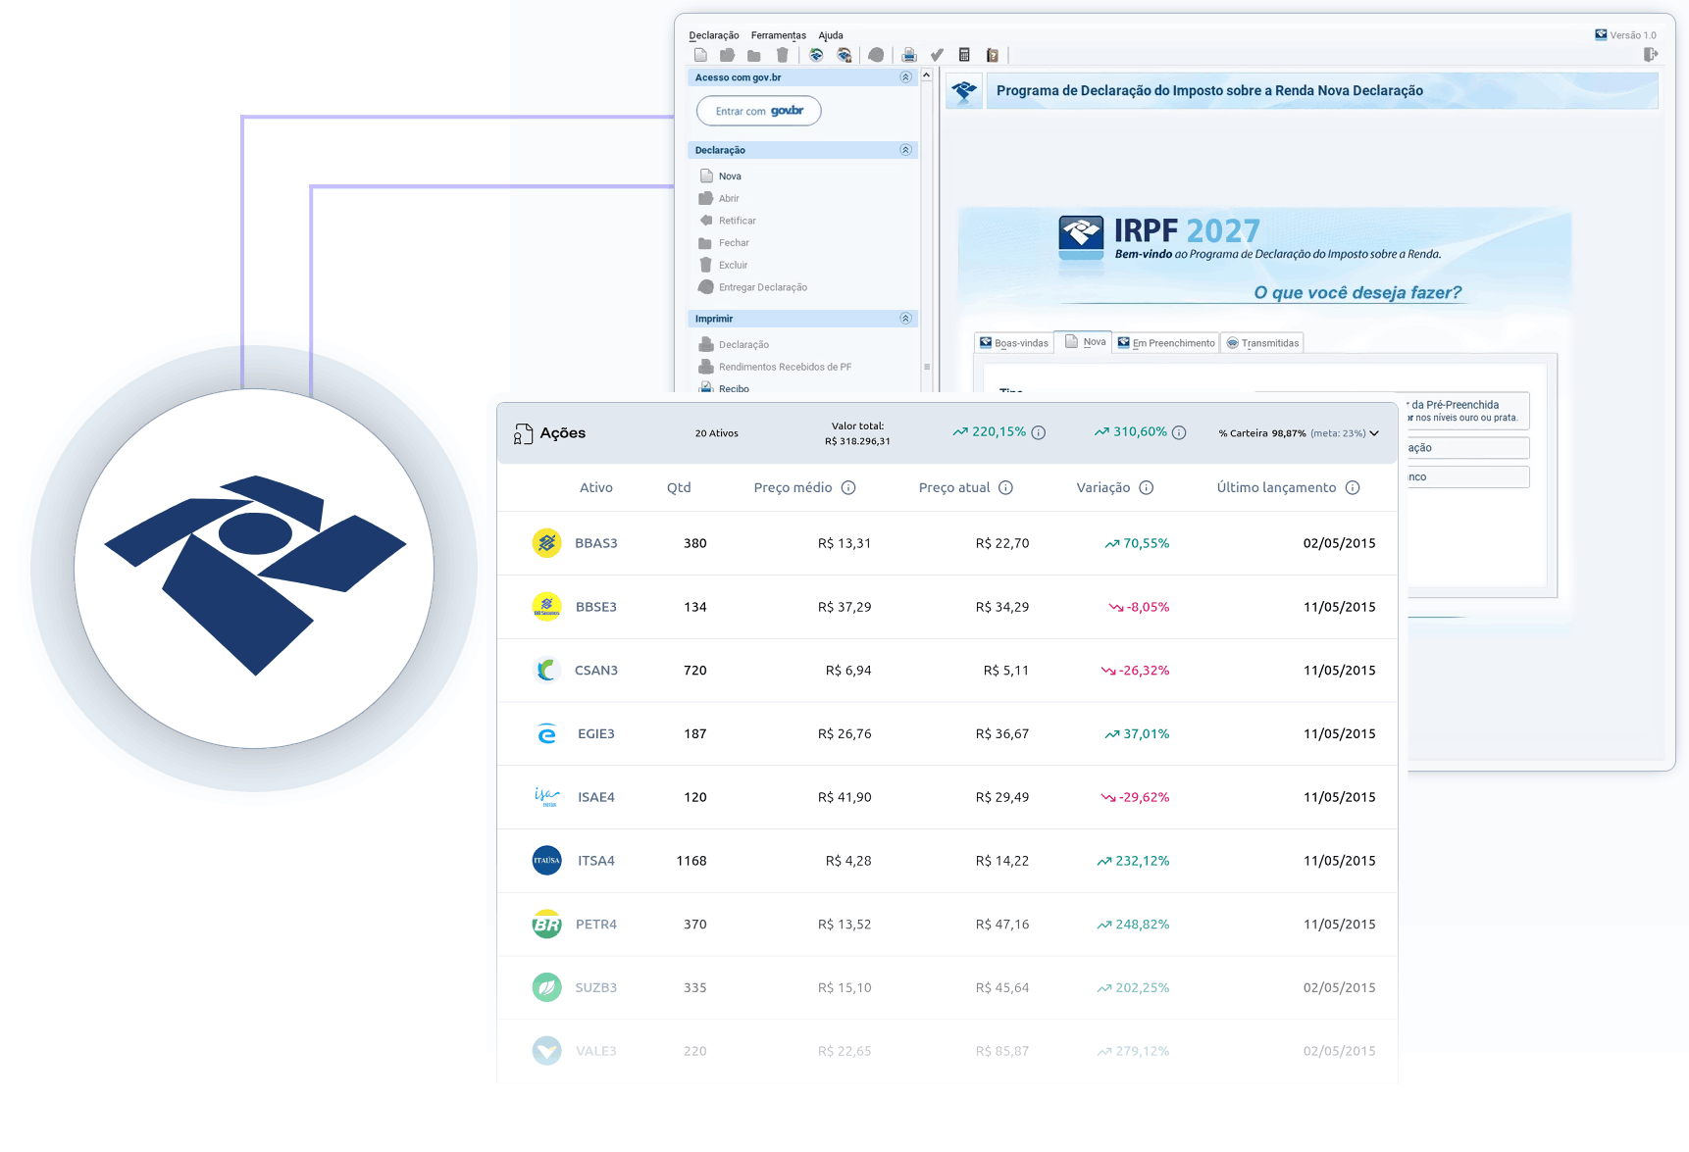
Task: Click the checkmark verify toolbar icon
Action: 937,55
